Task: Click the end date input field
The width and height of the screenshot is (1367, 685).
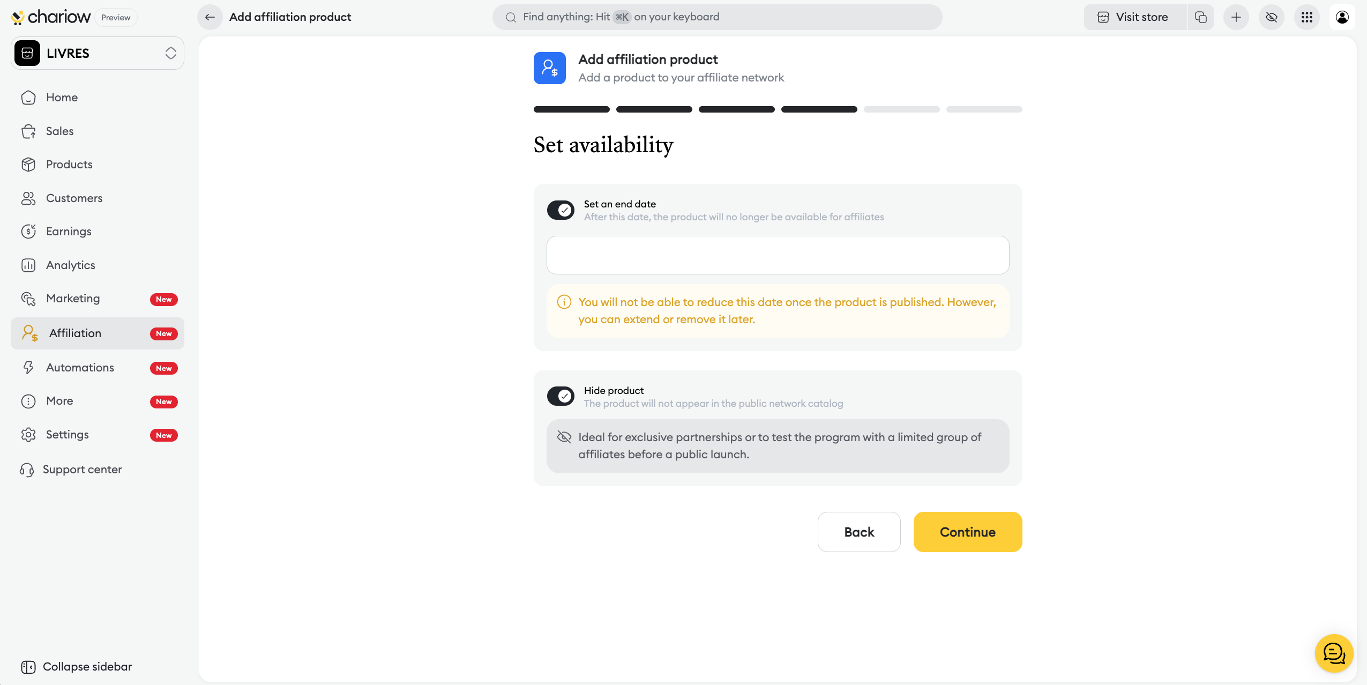Action: tap(778, 255)
